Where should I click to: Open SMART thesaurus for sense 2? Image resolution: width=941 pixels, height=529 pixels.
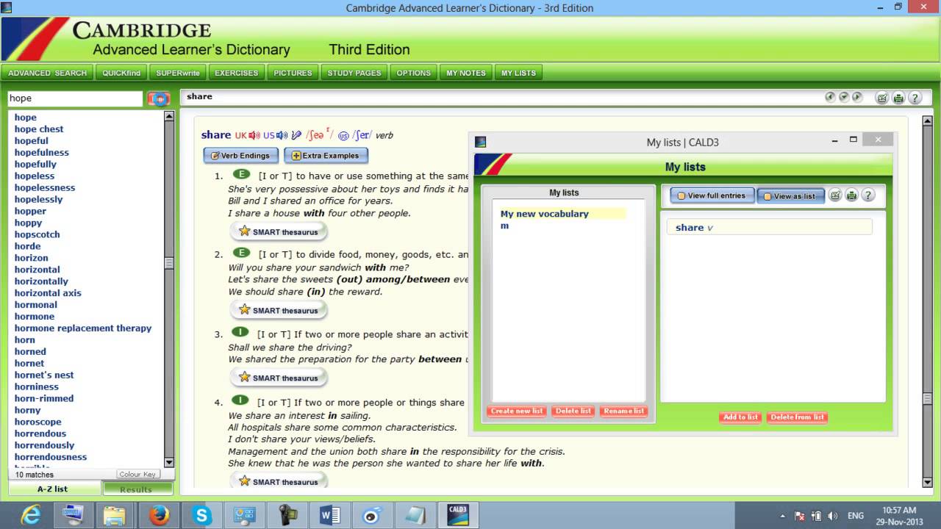279,310
